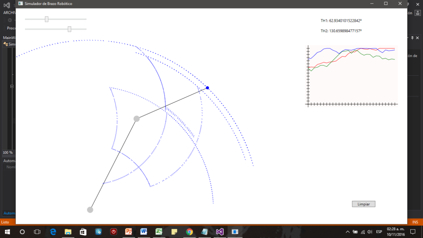Click the volume speaker icon in tray
The image size is (423, 238).
370,232
